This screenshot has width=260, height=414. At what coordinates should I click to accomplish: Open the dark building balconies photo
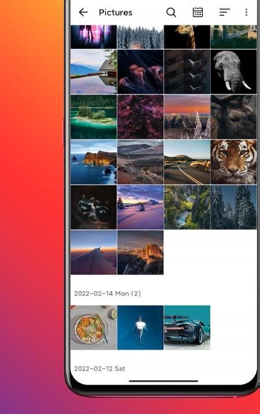click(x=187, y=71)
